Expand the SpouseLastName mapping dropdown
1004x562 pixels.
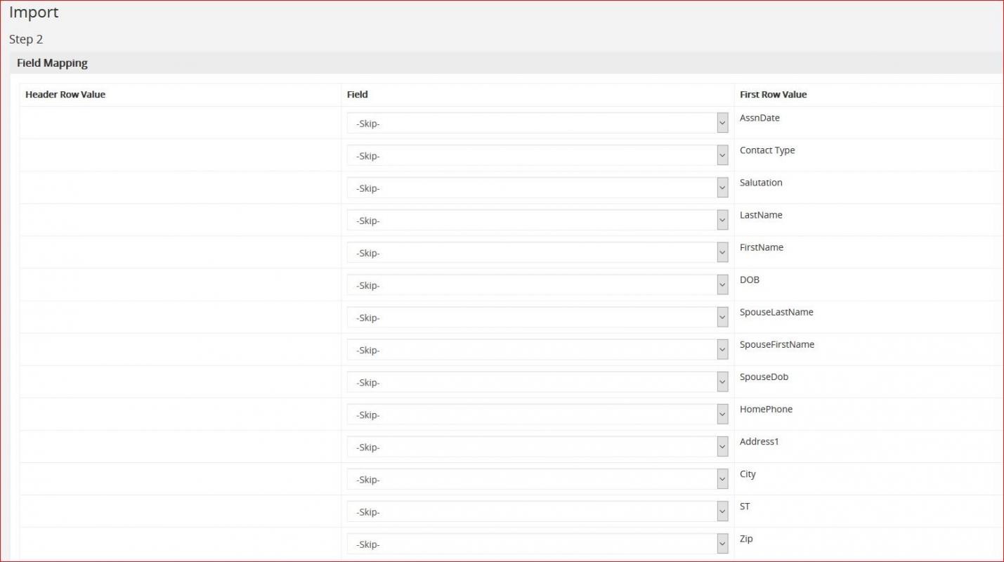point(537,318)
